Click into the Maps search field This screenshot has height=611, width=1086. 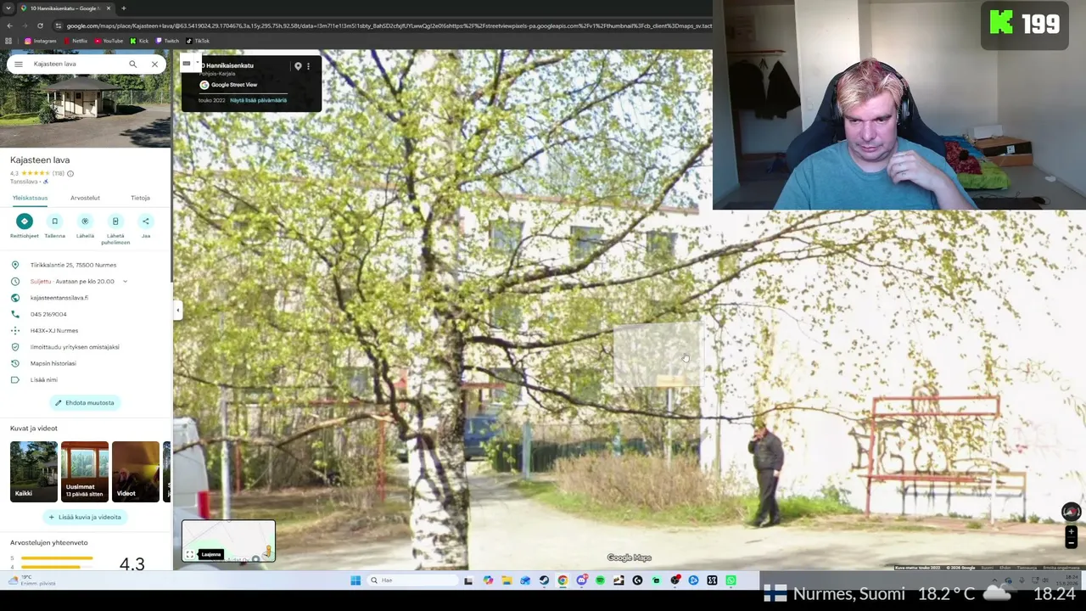coord(76,64)
